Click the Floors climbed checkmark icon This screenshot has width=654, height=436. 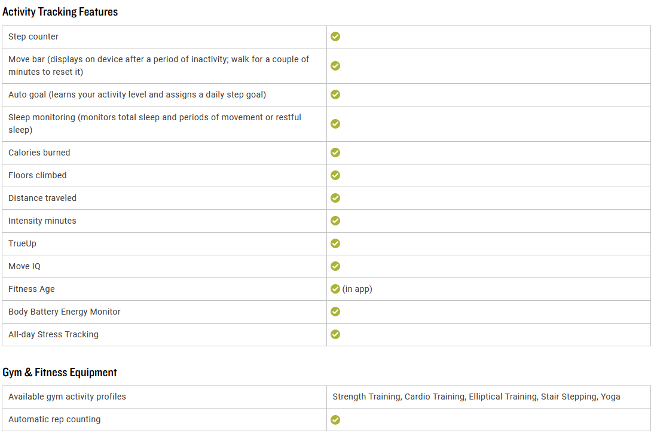pyautogui.click(x=335, y=175)
